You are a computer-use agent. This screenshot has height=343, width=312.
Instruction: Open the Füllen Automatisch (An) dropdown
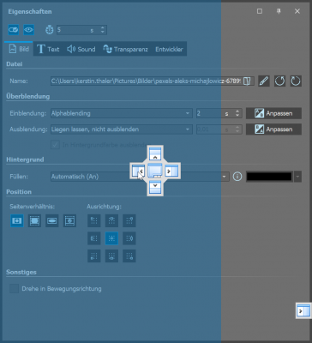click(140, 177)
